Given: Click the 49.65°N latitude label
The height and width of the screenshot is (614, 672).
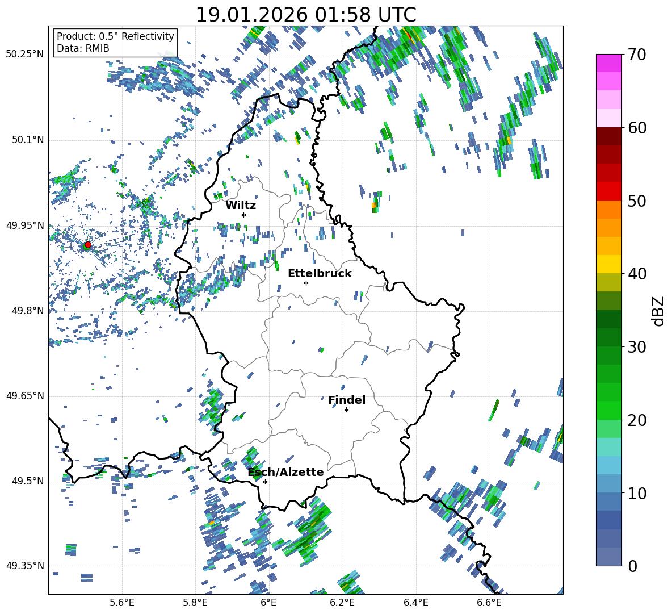Looking at the screenshot, I should click(25, 396).
